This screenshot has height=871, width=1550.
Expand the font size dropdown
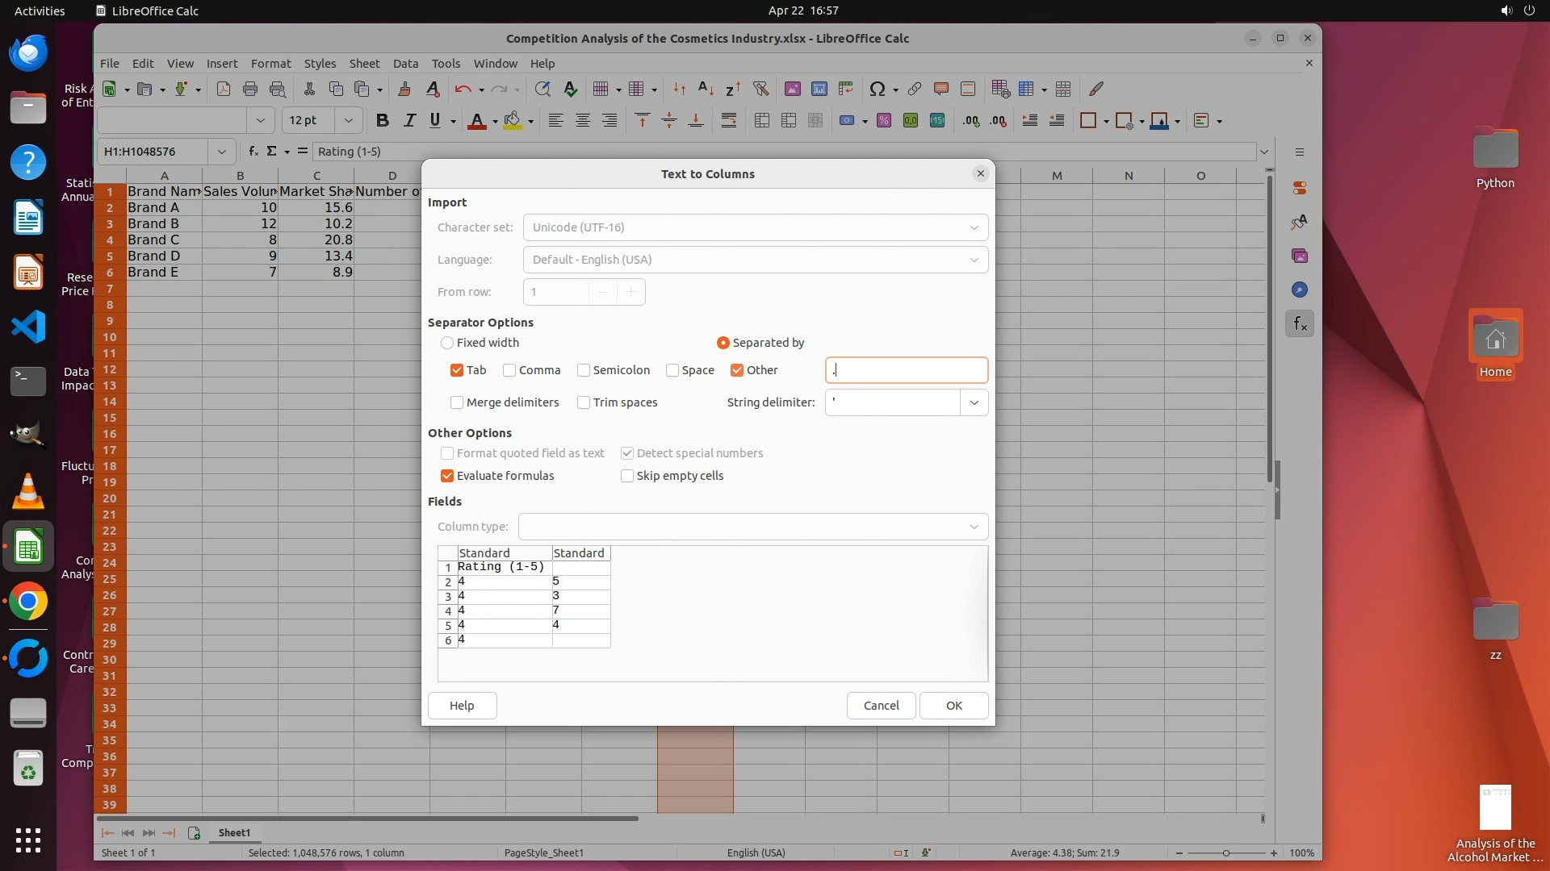click(349, 121)
